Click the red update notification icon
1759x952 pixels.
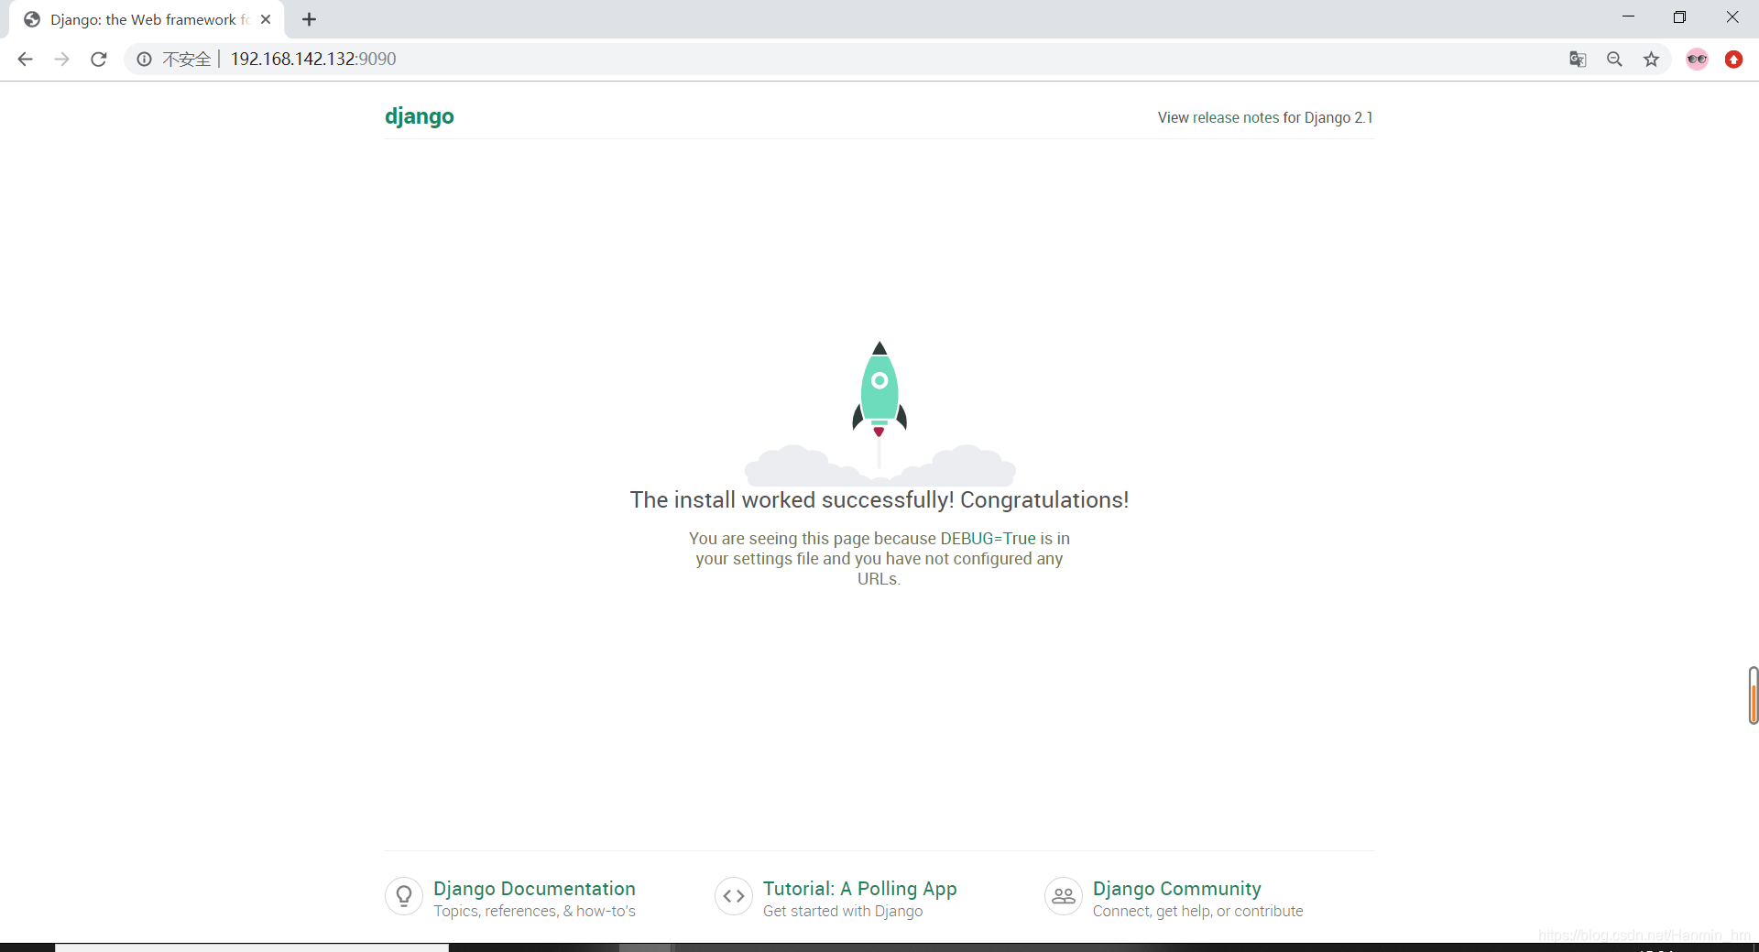1733,60
